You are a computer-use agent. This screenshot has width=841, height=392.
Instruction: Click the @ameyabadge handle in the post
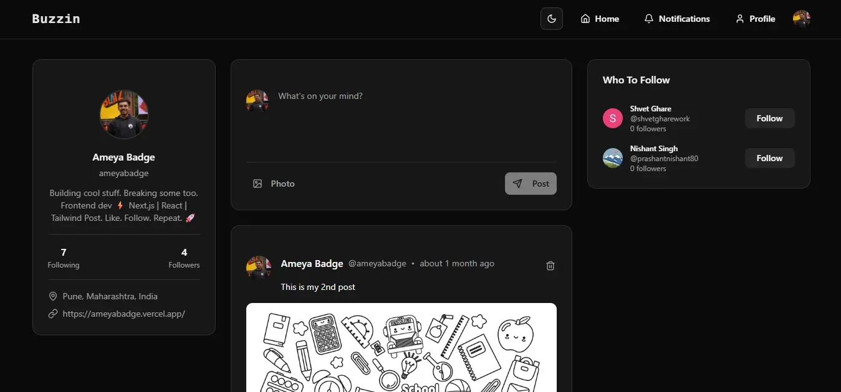point(377,263)
